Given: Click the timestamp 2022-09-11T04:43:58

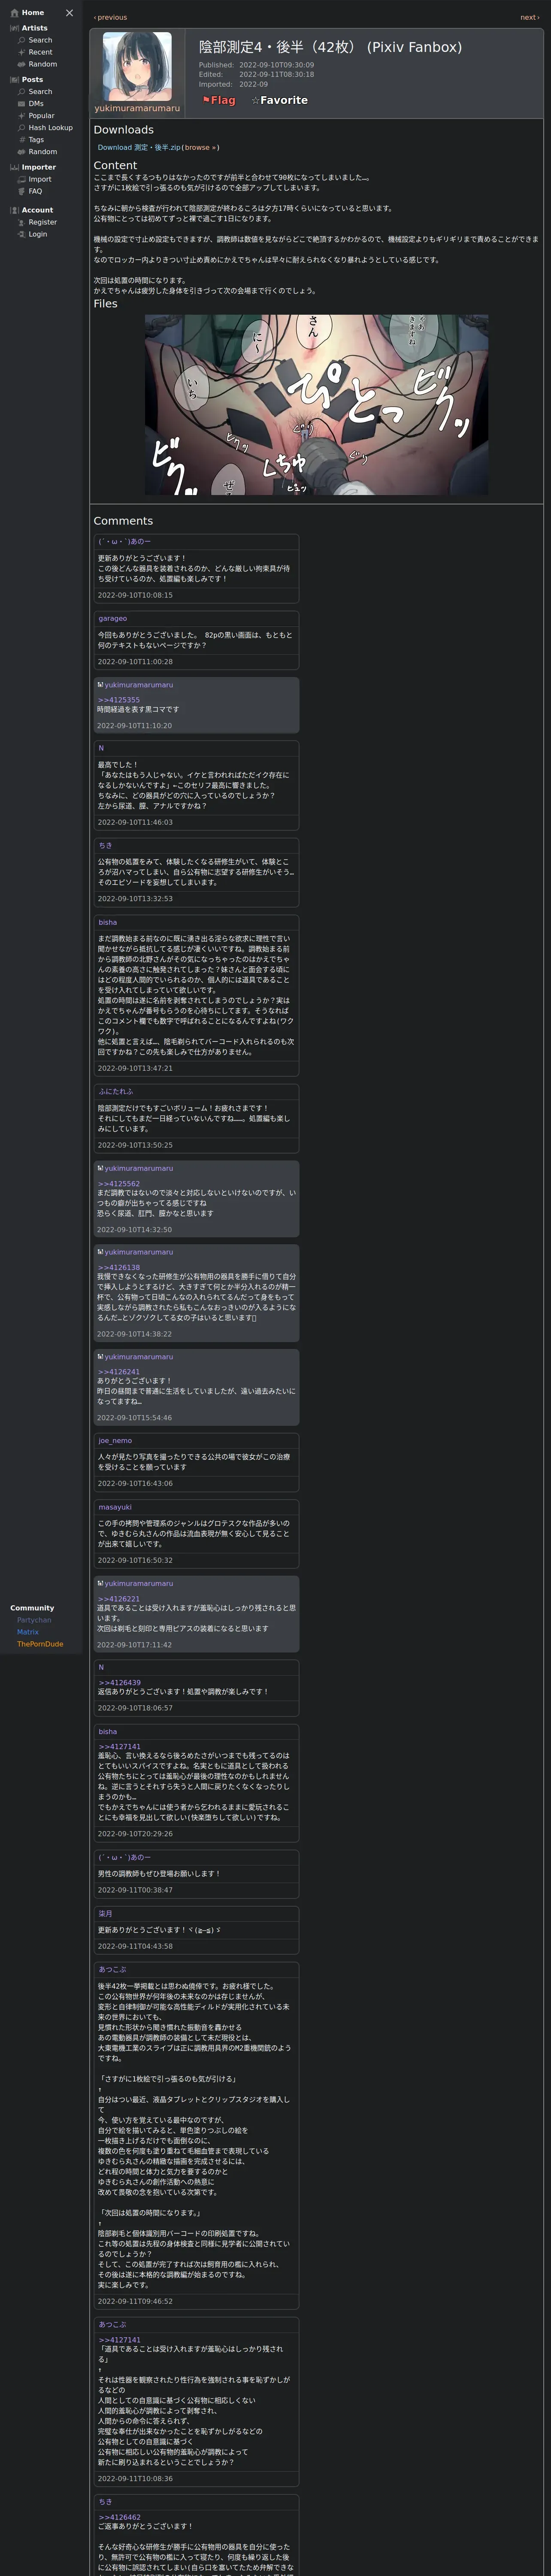Looking at the screenshot, I should [x=135, y=1946].
